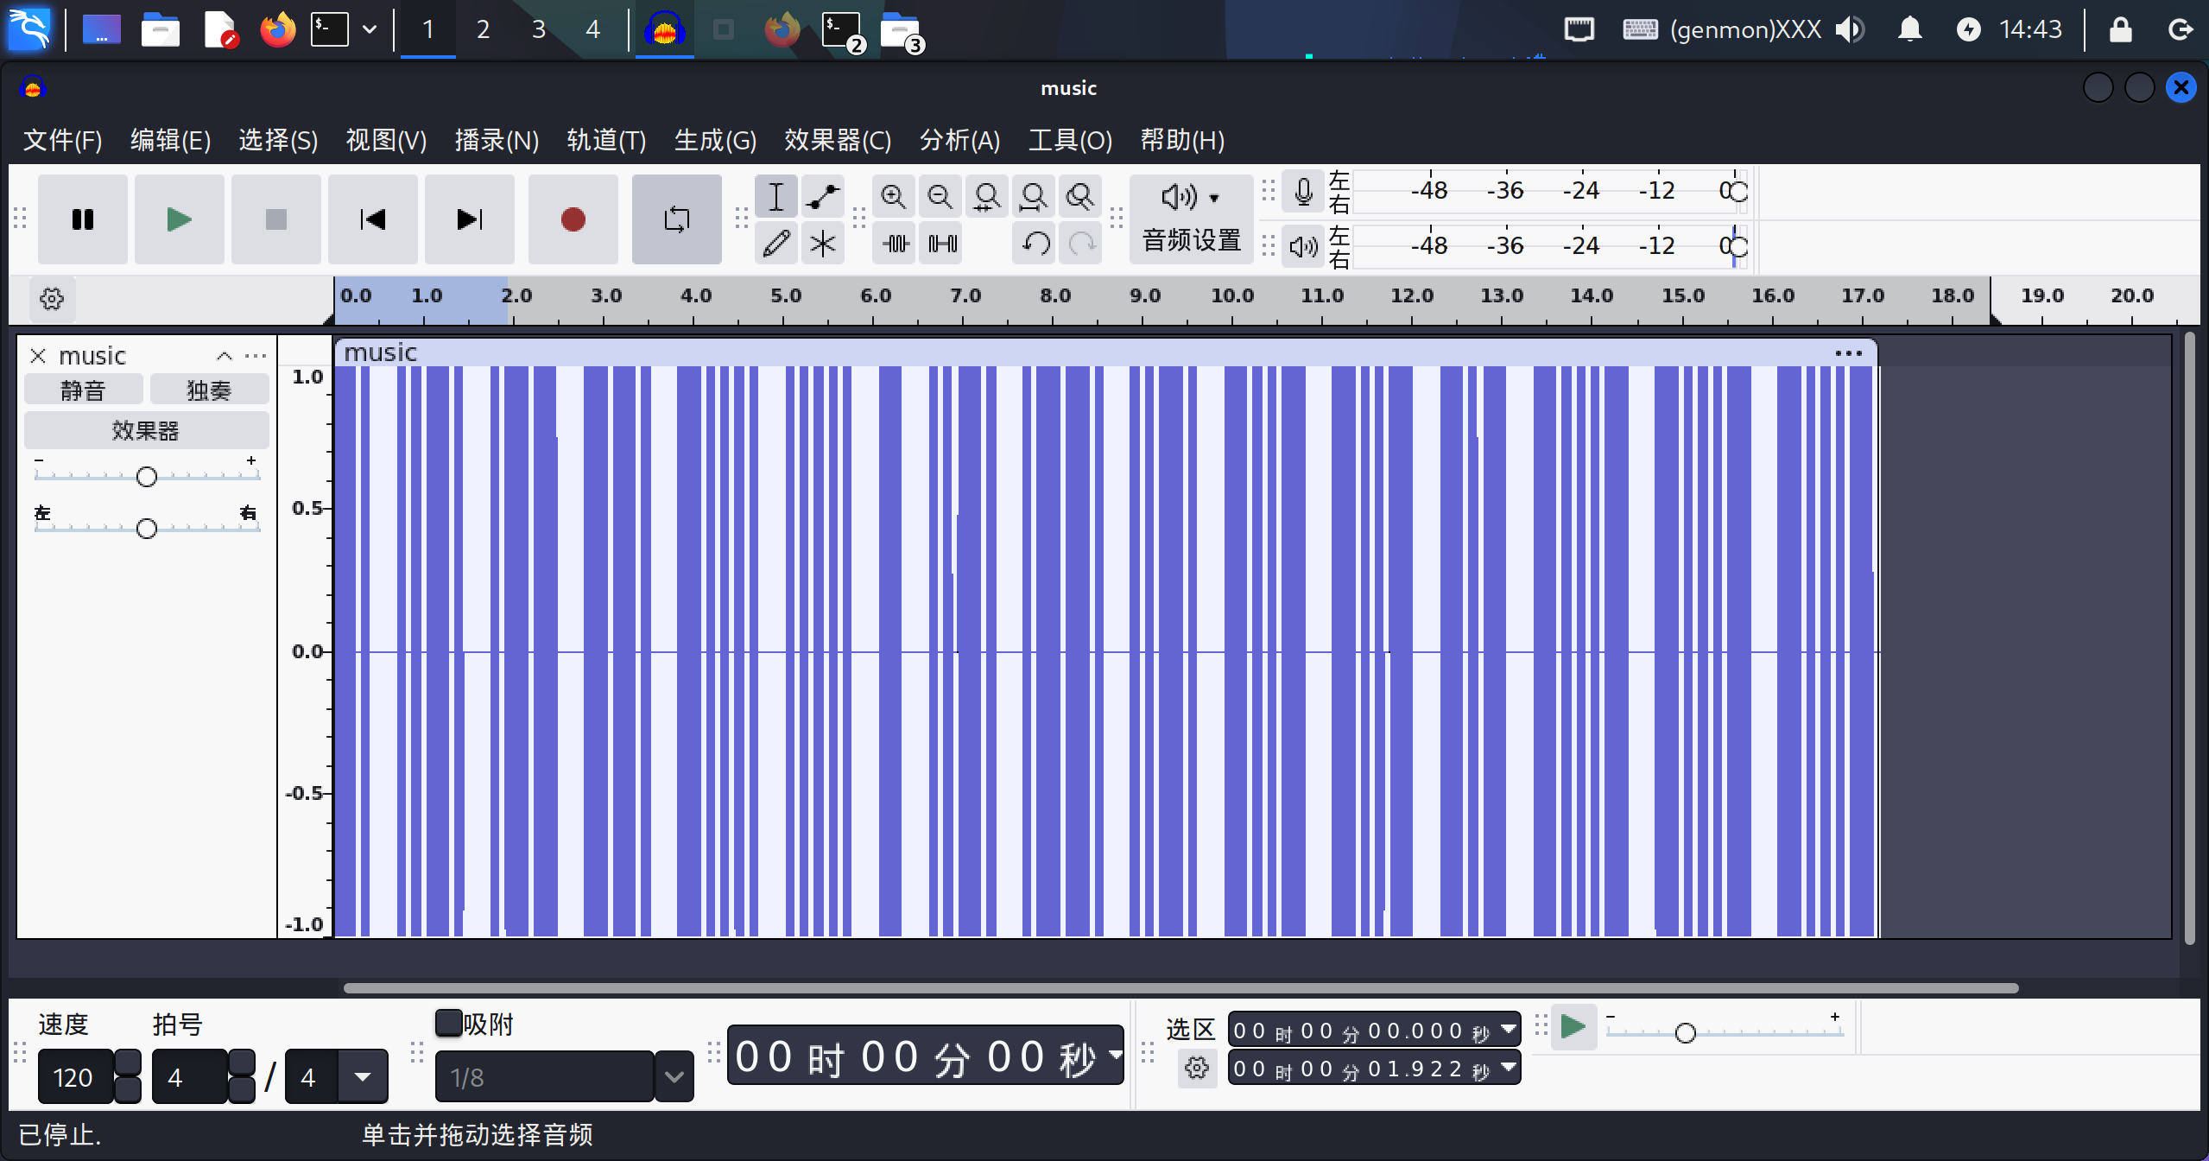The width and height of the screenshot is (2209, 1161).
Task: Open the music track three-dots menu
Action: 256,356
